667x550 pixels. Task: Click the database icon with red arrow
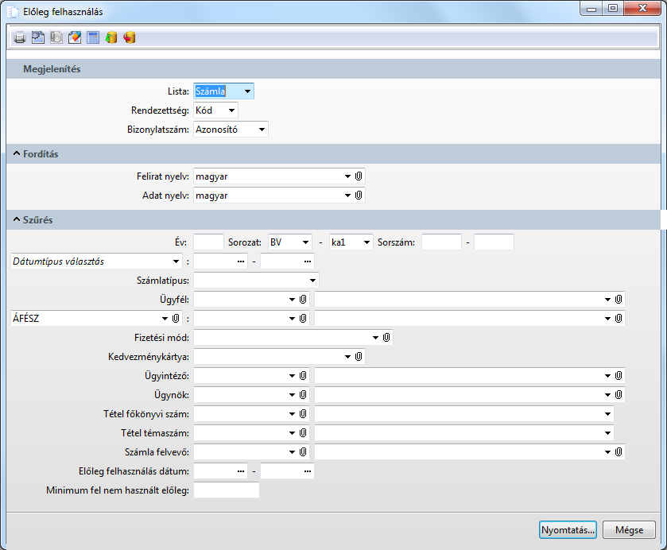(130, 37)
